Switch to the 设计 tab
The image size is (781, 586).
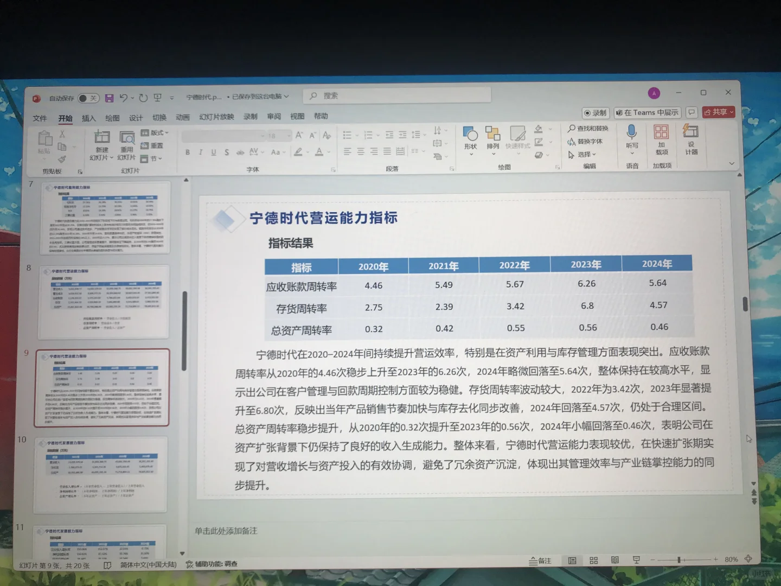[x=136, y=118]
